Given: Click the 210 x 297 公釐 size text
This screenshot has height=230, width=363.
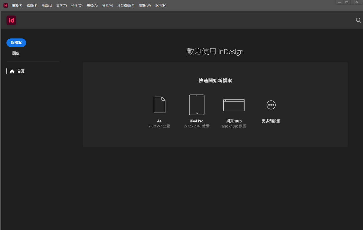Looking at the screenshot, I should [159, 126].
